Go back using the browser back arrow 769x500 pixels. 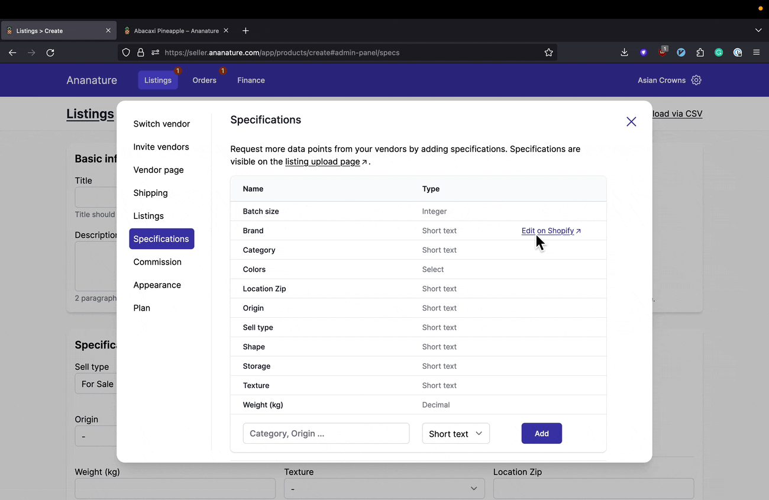point(12,53)
